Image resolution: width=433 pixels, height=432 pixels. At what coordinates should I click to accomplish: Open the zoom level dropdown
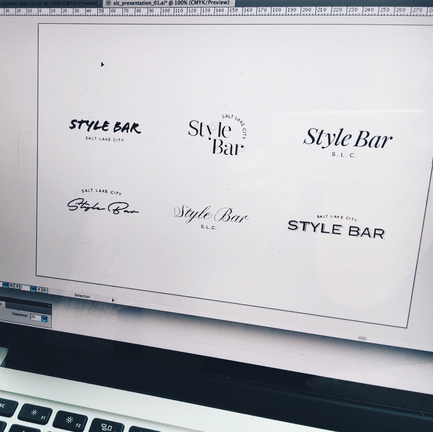coord(5,285)
